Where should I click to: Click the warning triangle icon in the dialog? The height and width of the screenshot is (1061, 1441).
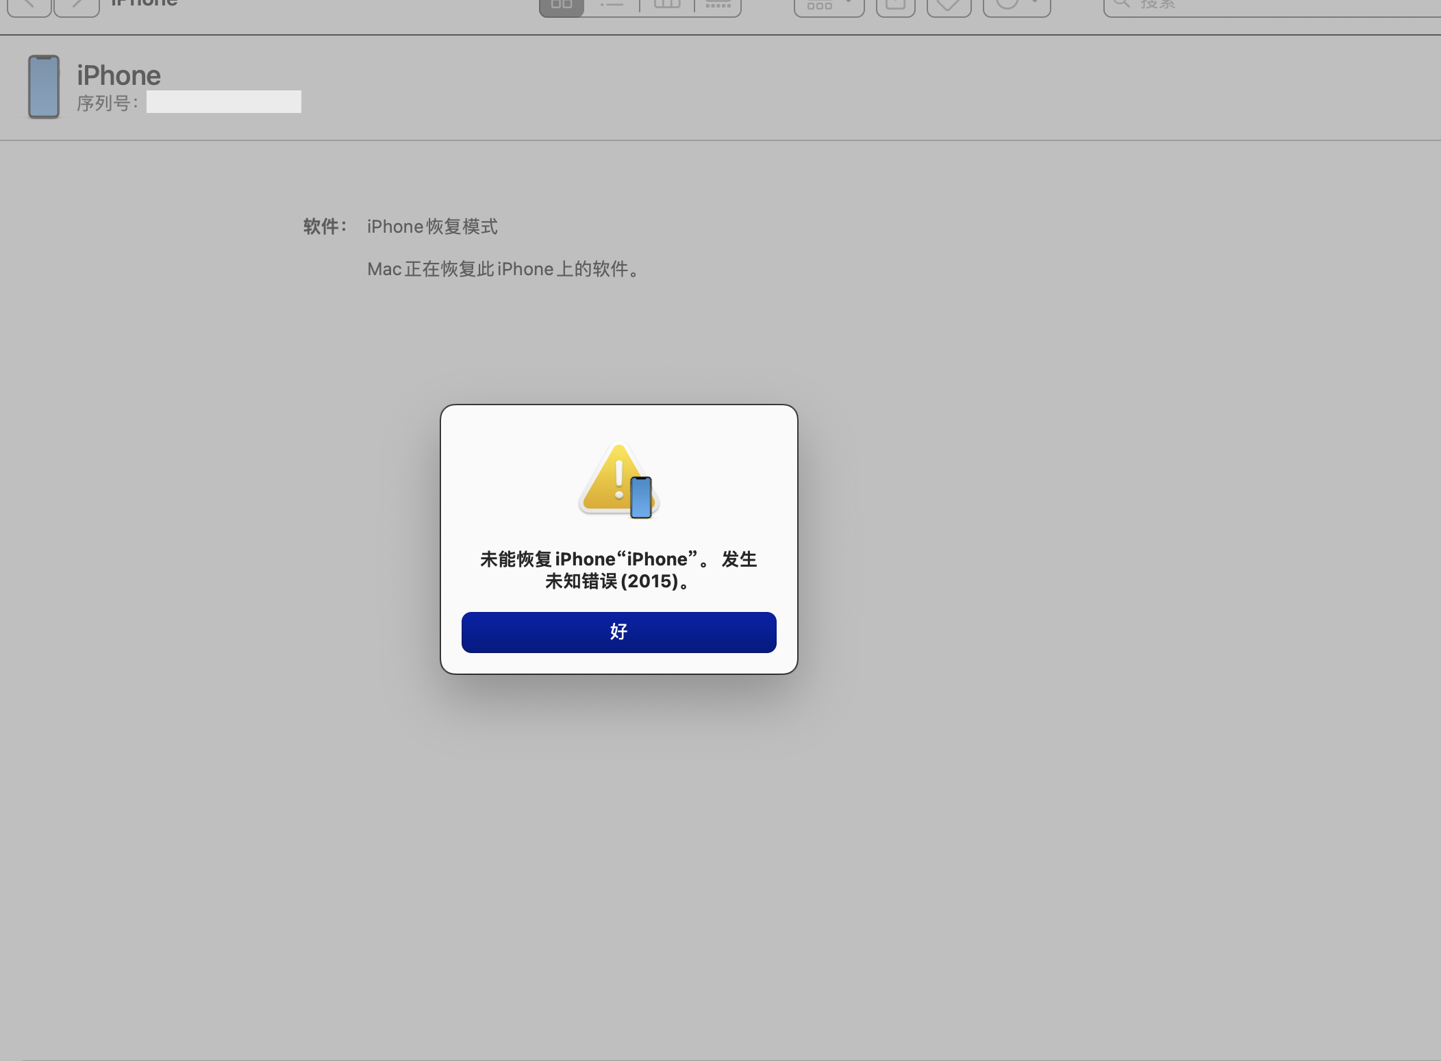click(618, 481)
